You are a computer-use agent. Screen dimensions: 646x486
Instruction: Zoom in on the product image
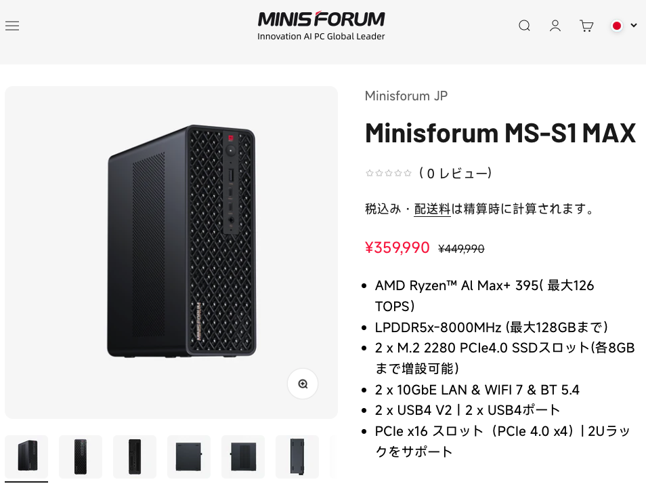[x=303, y=384]
